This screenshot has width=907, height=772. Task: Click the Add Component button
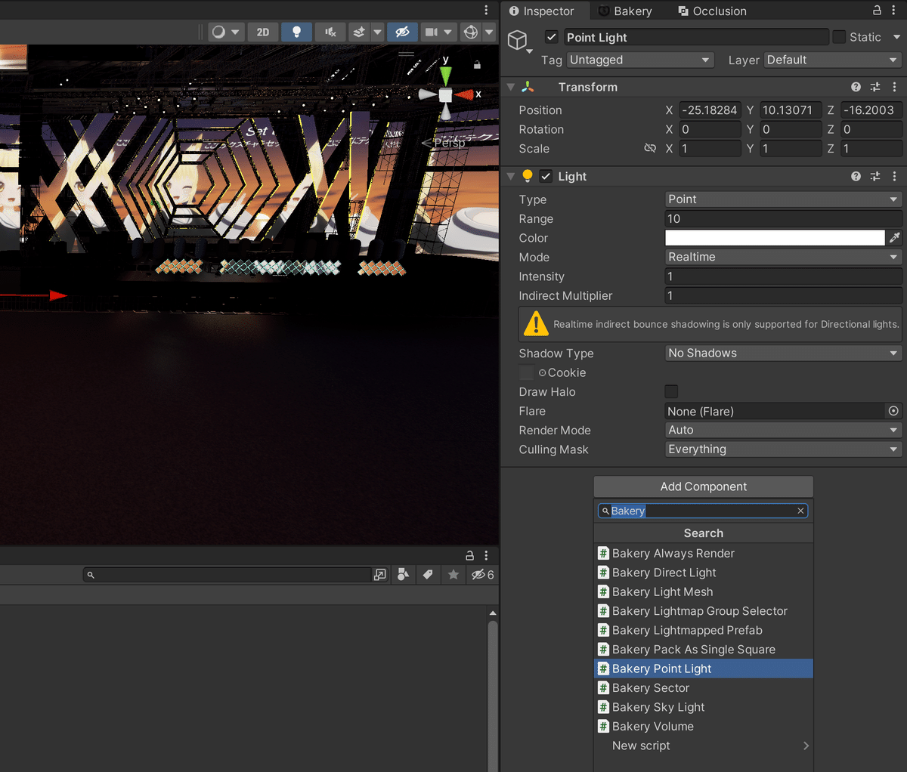[x=703, y=486]
